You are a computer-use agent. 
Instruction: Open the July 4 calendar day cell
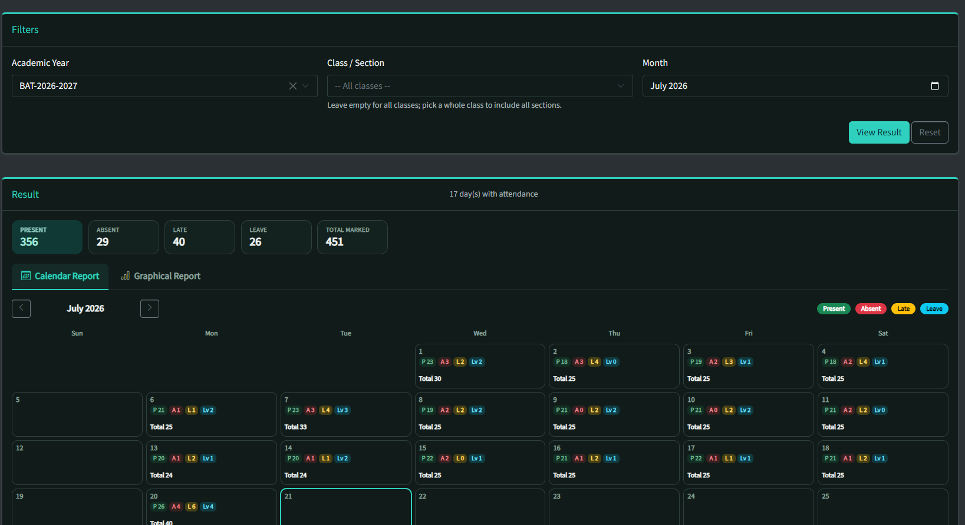click(x=883, y=366)
